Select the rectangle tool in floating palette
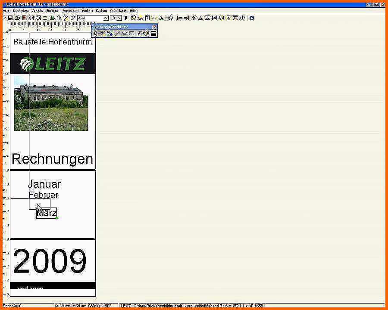 (x=131, y=34)
